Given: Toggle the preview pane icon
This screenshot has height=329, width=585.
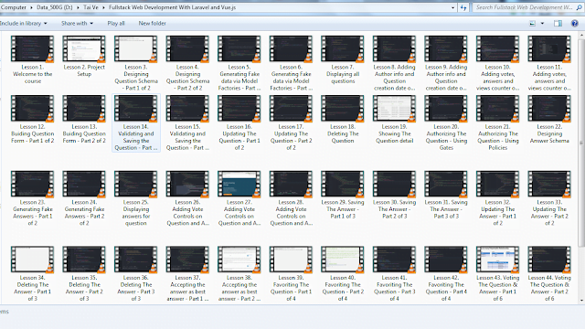Looking at the screenshot, I should point(558,23).
